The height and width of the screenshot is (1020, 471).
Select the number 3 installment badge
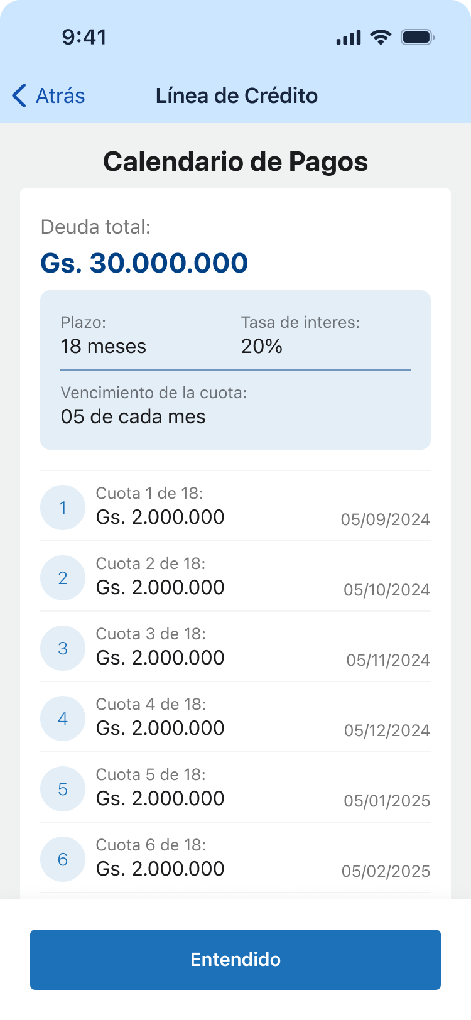tap(63, 648)
